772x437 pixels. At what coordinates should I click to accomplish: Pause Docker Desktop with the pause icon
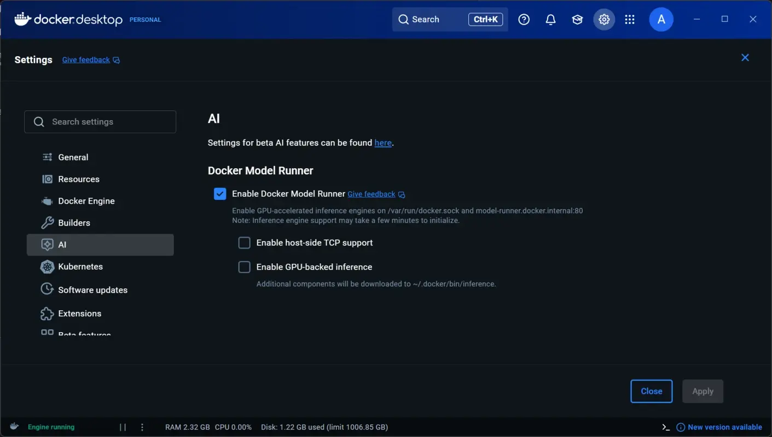click(123, 427)
